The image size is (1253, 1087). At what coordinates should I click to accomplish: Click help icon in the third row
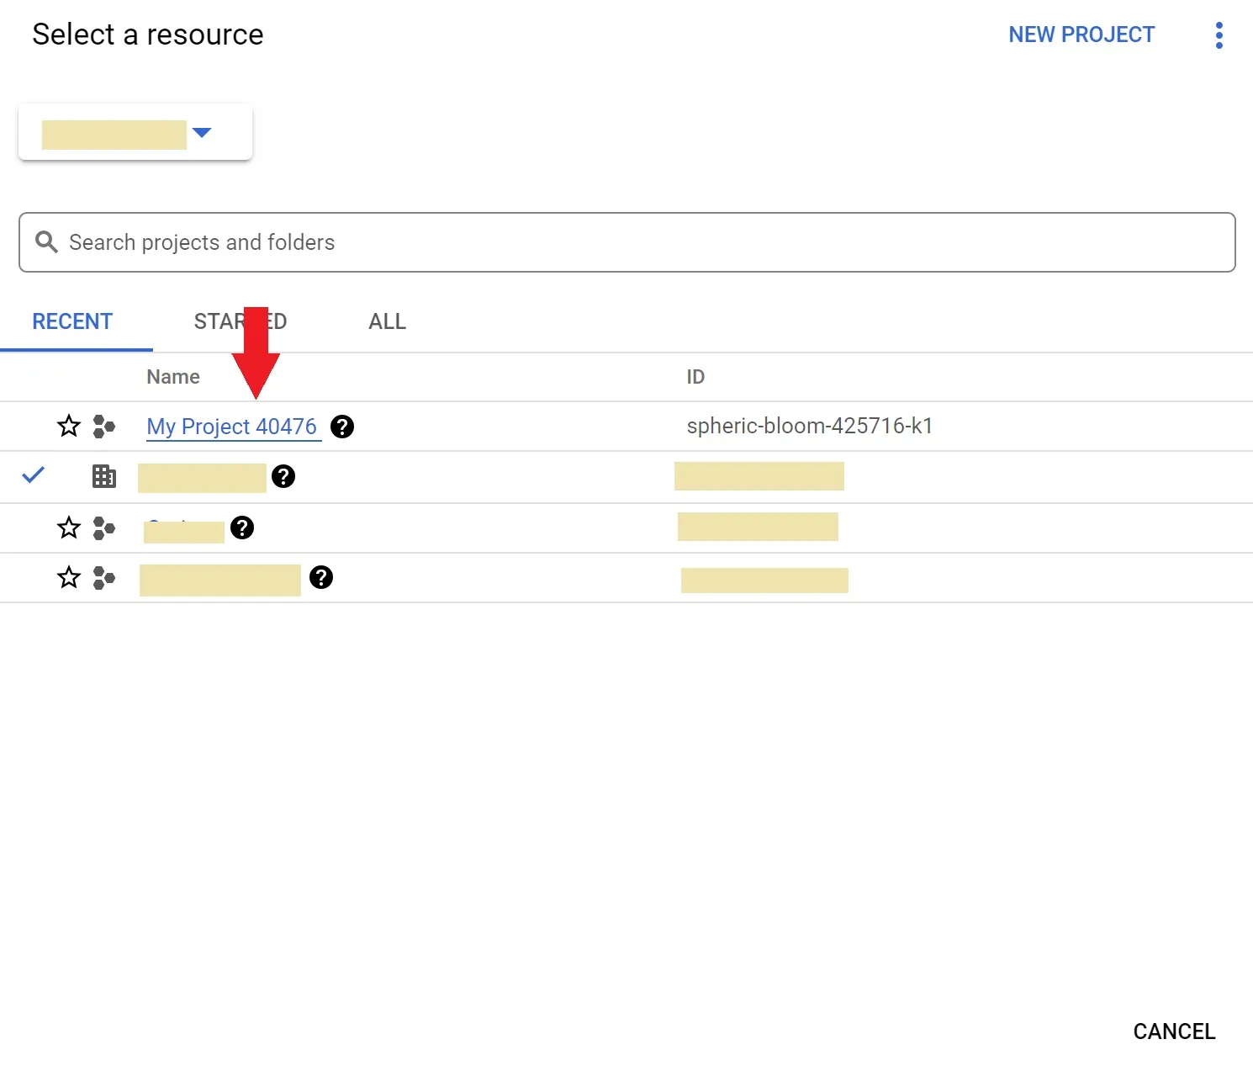coord(242,528)
